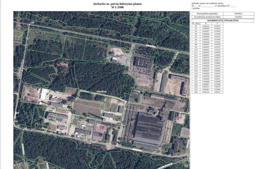Click the 'Y' column header

217,23
